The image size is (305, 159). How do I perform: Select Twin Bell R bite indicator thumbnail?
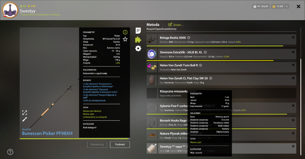[x=152, y=67]
